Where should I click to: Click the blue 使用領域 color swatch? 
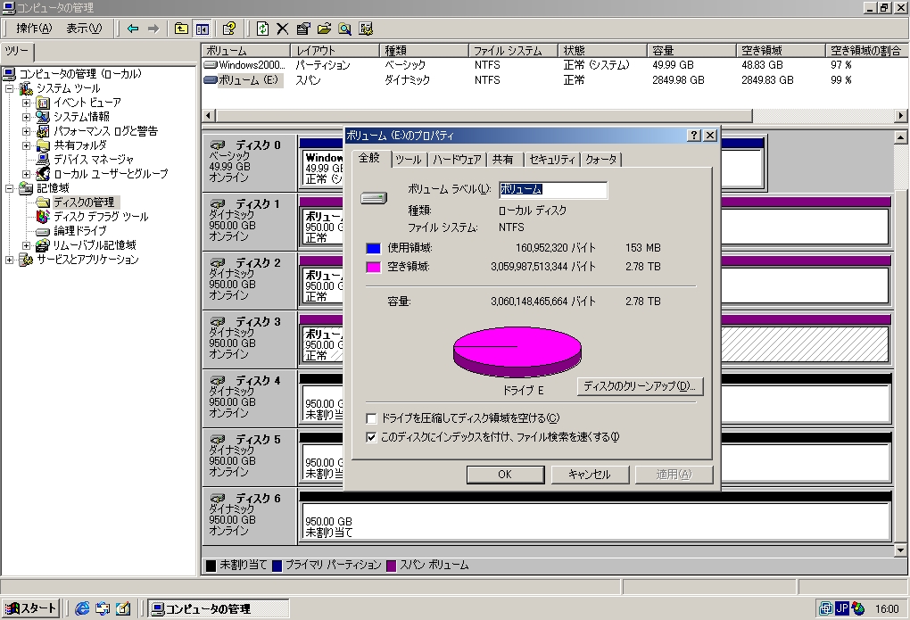[x=374, y=248]
